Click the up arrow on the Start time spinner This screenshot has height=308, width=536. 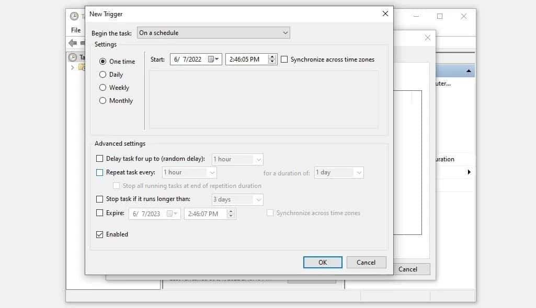pos(271,57)
